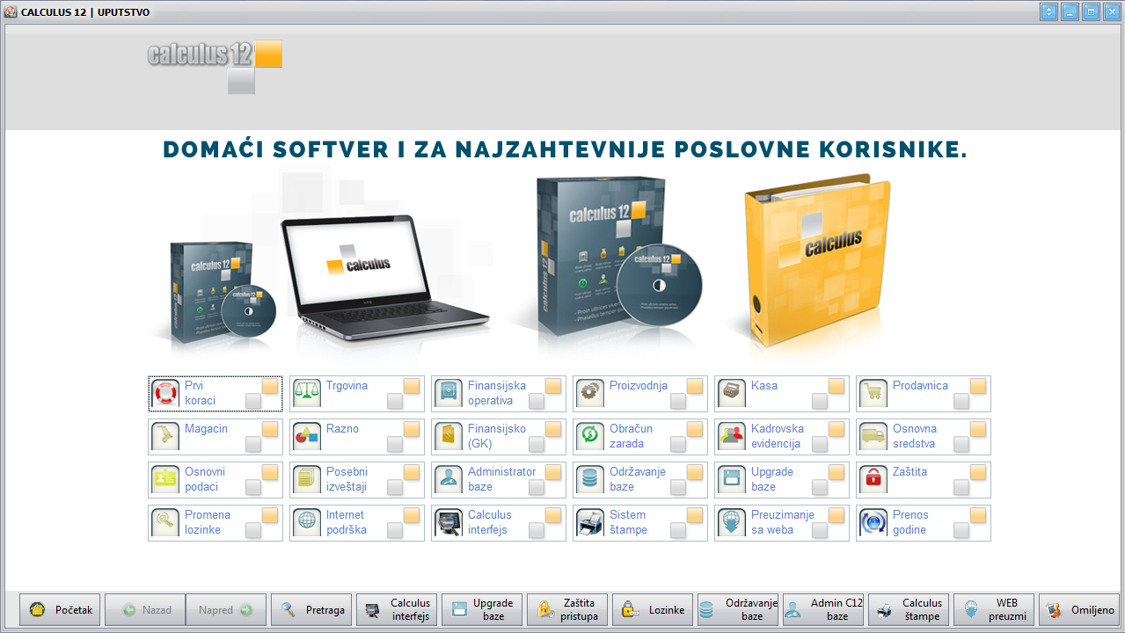Viewport: 1125px width, 633px height.
Task: Select the shopping cart Prodavnica icon
Action: (x=873, y=393)
